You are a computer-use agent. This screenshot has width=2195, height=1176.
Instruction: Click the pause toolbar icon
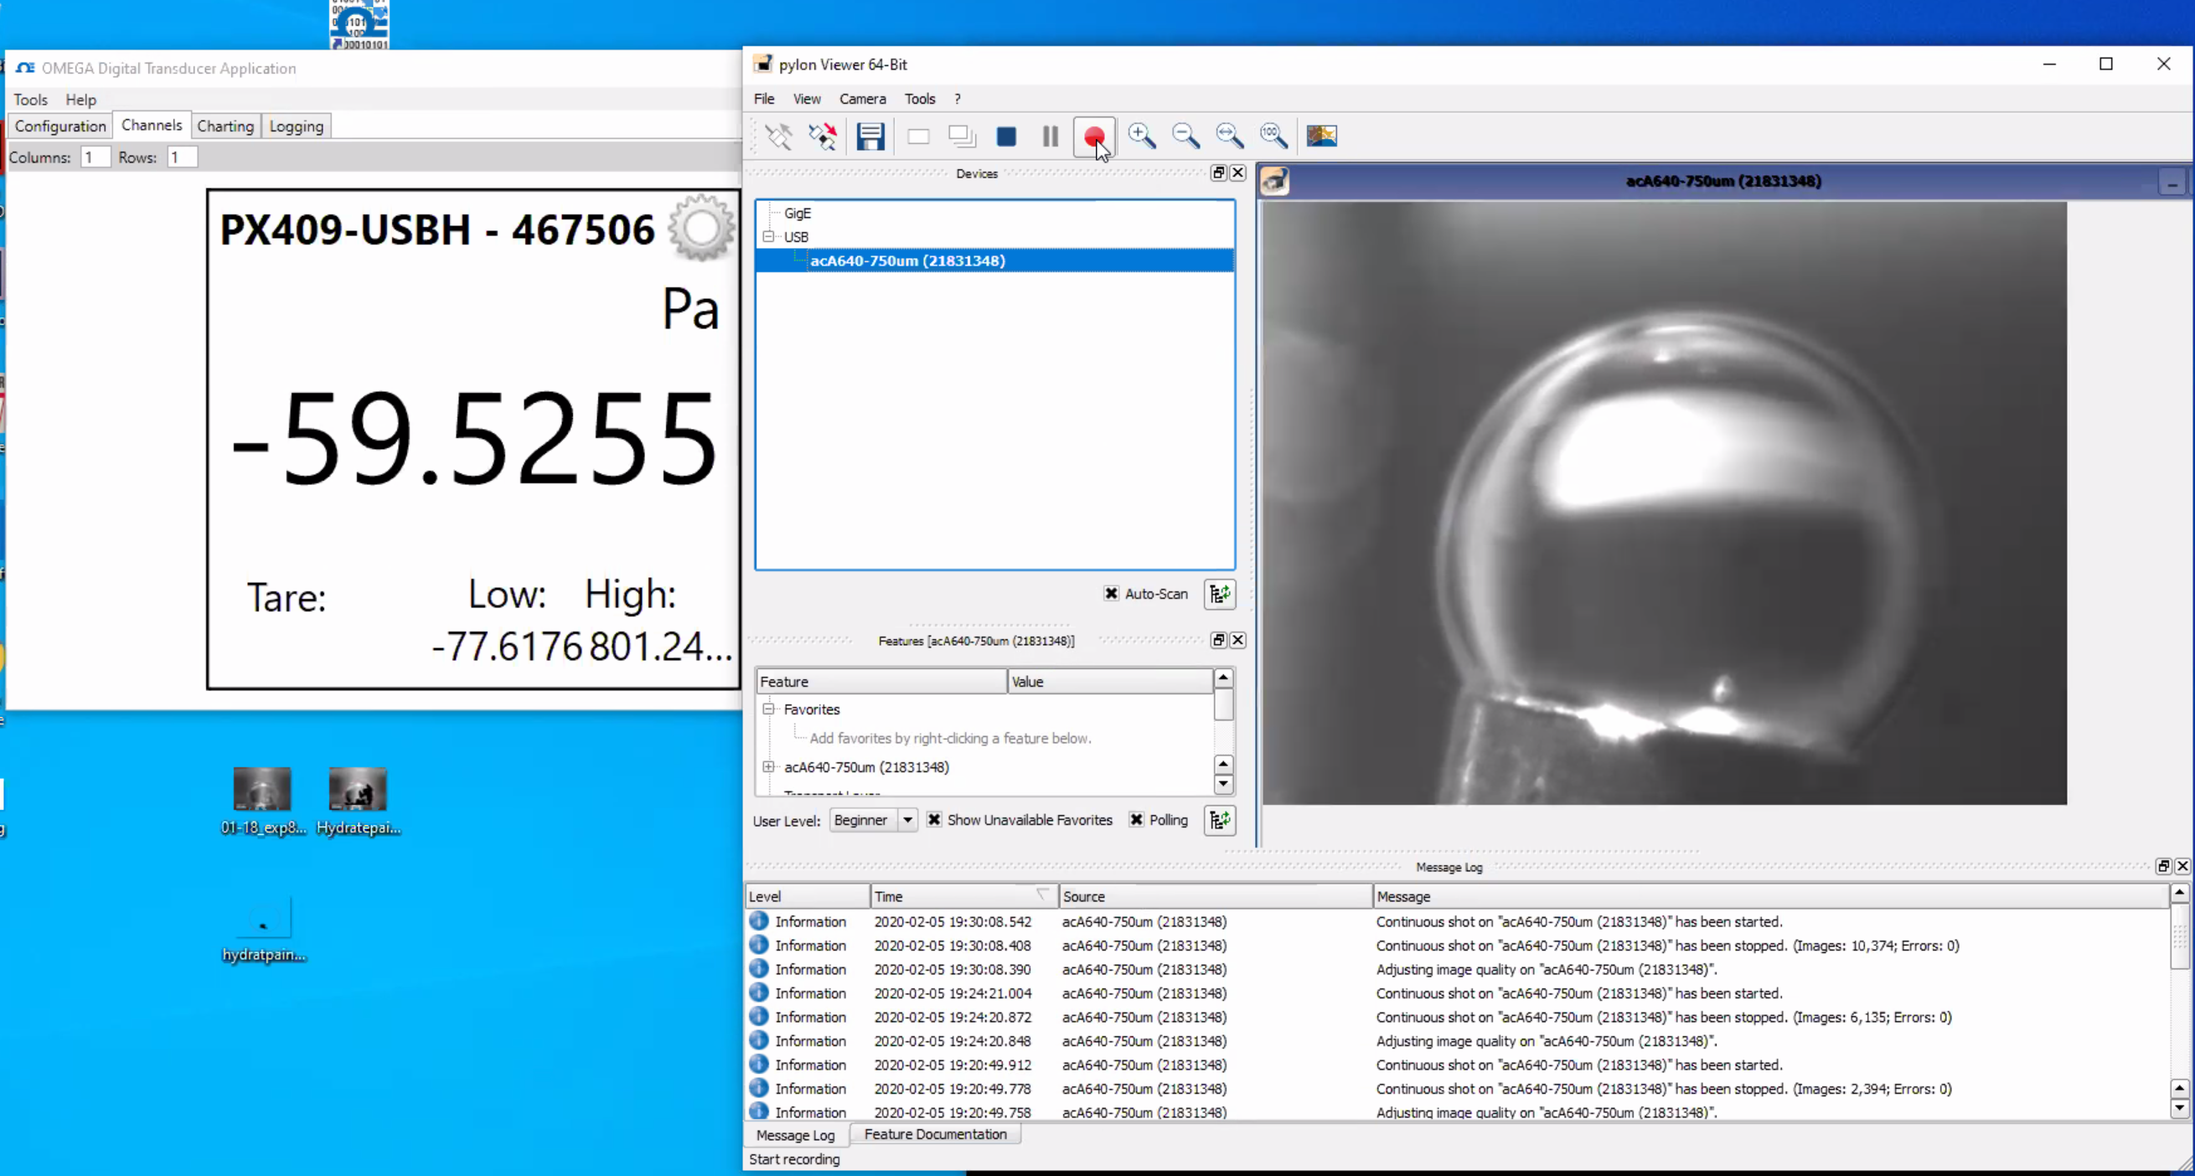(1051, 137)
